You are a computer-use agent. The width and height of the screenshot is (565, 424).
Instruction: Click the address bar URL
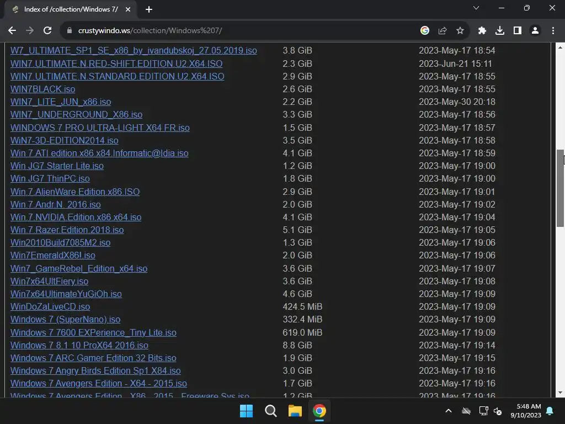point(150,31)
